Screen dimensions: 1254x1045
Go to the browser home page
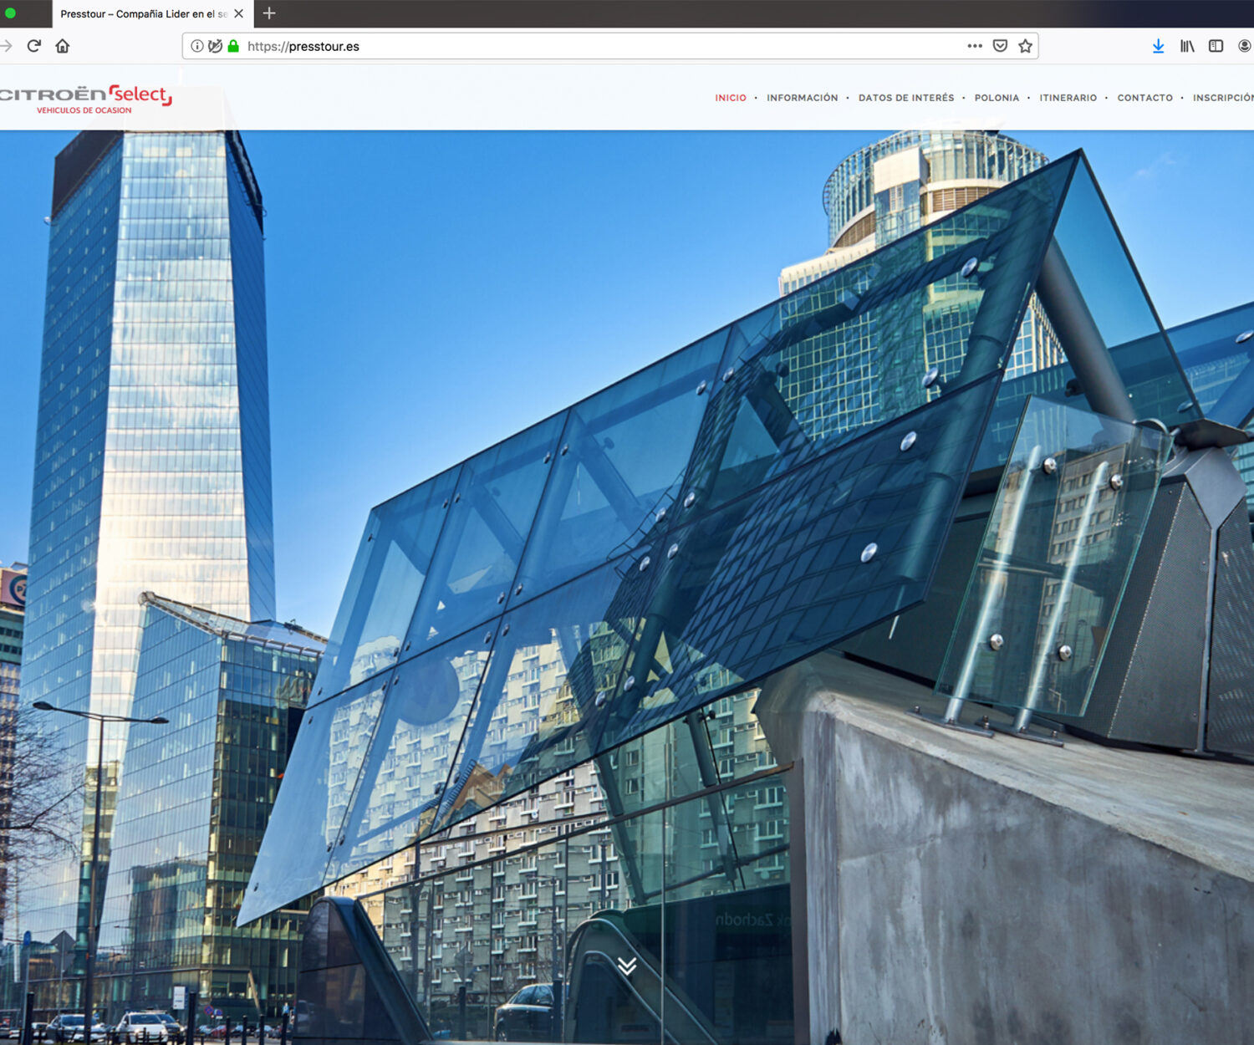pyautogui.click(x=63, y=46)
